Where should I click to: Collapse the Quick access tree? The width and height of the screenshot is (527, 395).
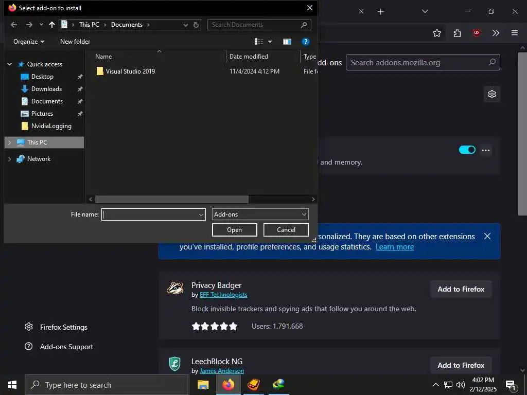[10, 64]
